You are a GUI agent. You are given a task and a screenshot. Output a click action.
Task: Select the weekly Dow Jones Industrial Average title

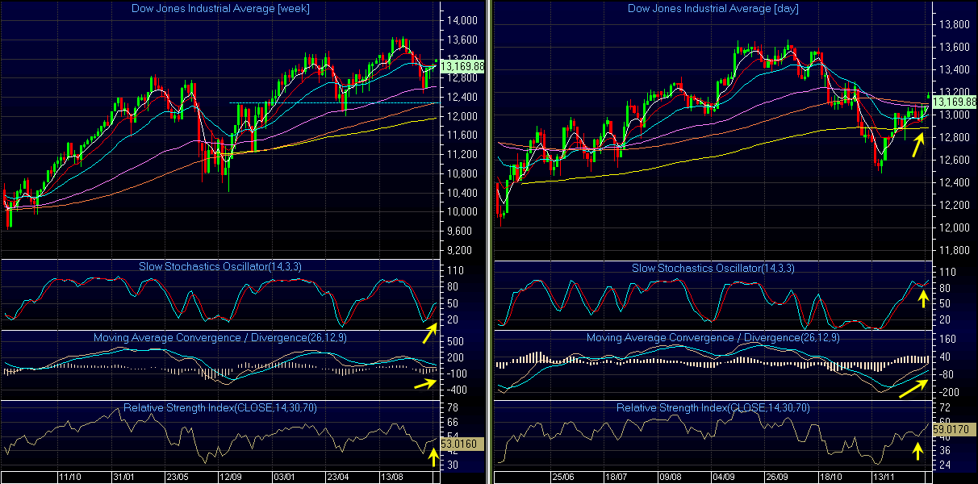[220, 8]
